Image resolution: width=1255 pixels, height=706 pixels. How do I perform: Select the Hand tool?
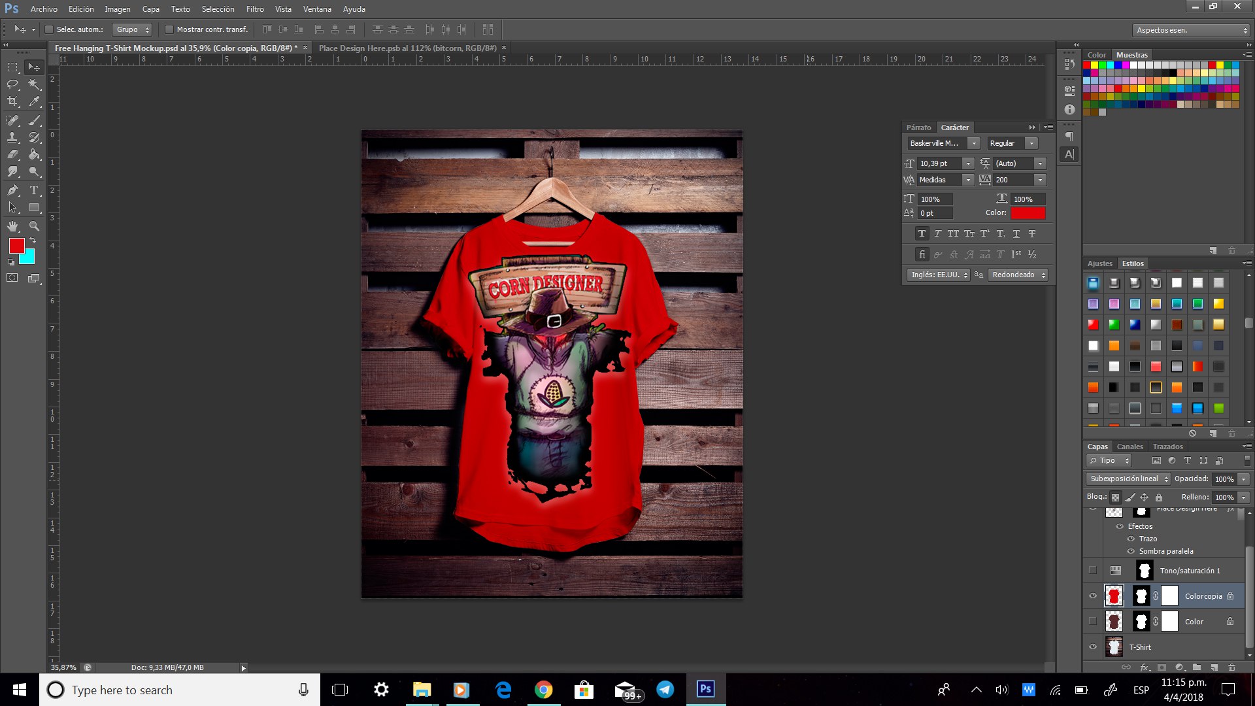point(12,226)
